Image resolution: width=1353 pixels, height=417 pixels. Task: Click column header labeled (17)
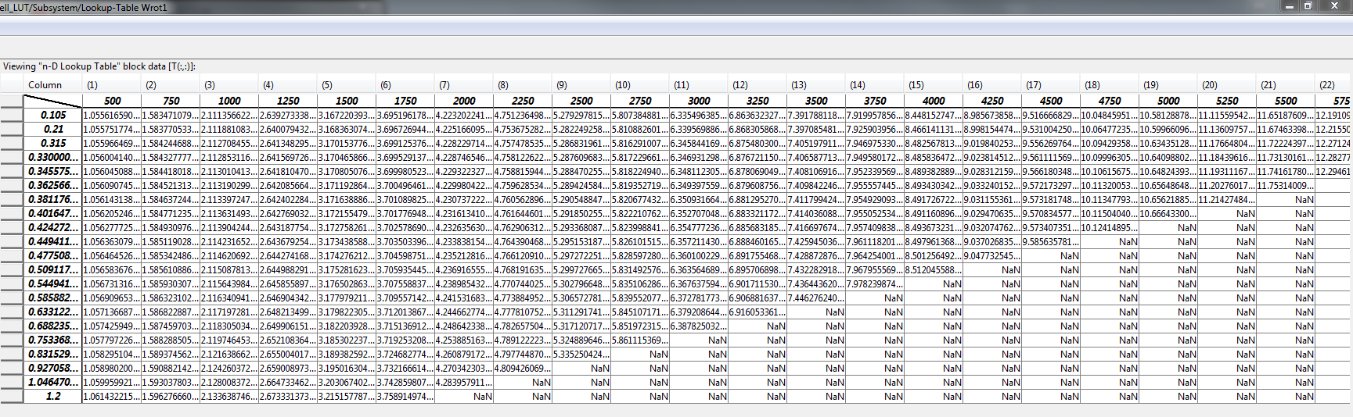point(1034,85)
